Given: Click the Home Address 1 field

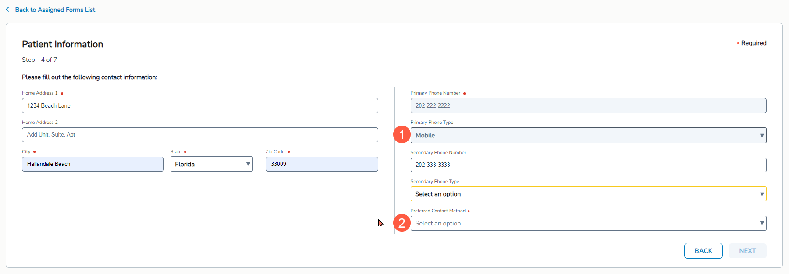Looking at the screenshot, I should 200,106.
